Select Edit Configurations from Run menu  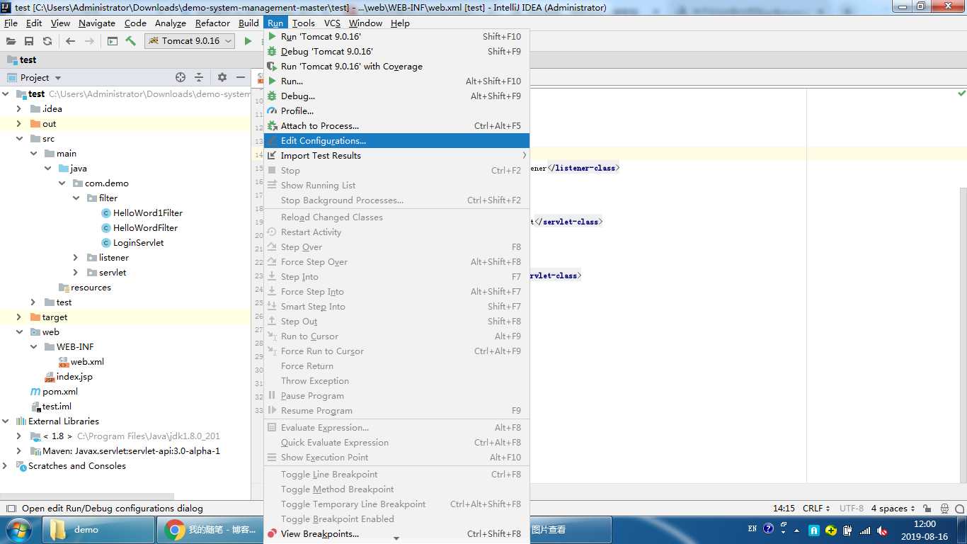click(396, 140)
